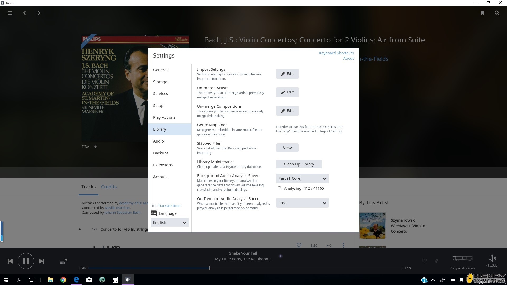The image size is (507, 285).
Task: Open the play queue icon
Action: (x=63, y=261)
